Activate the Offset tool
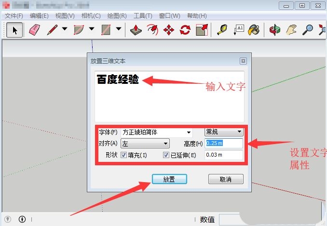The image size is (327, 226). pyautogui.click(x=152, y=30)
